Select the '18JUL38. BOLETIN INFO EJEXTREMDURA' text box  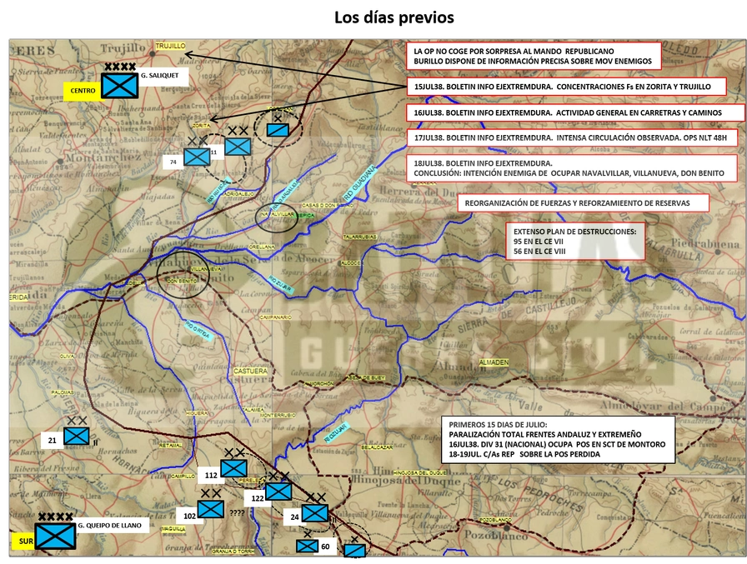click(x=572, y=168)
